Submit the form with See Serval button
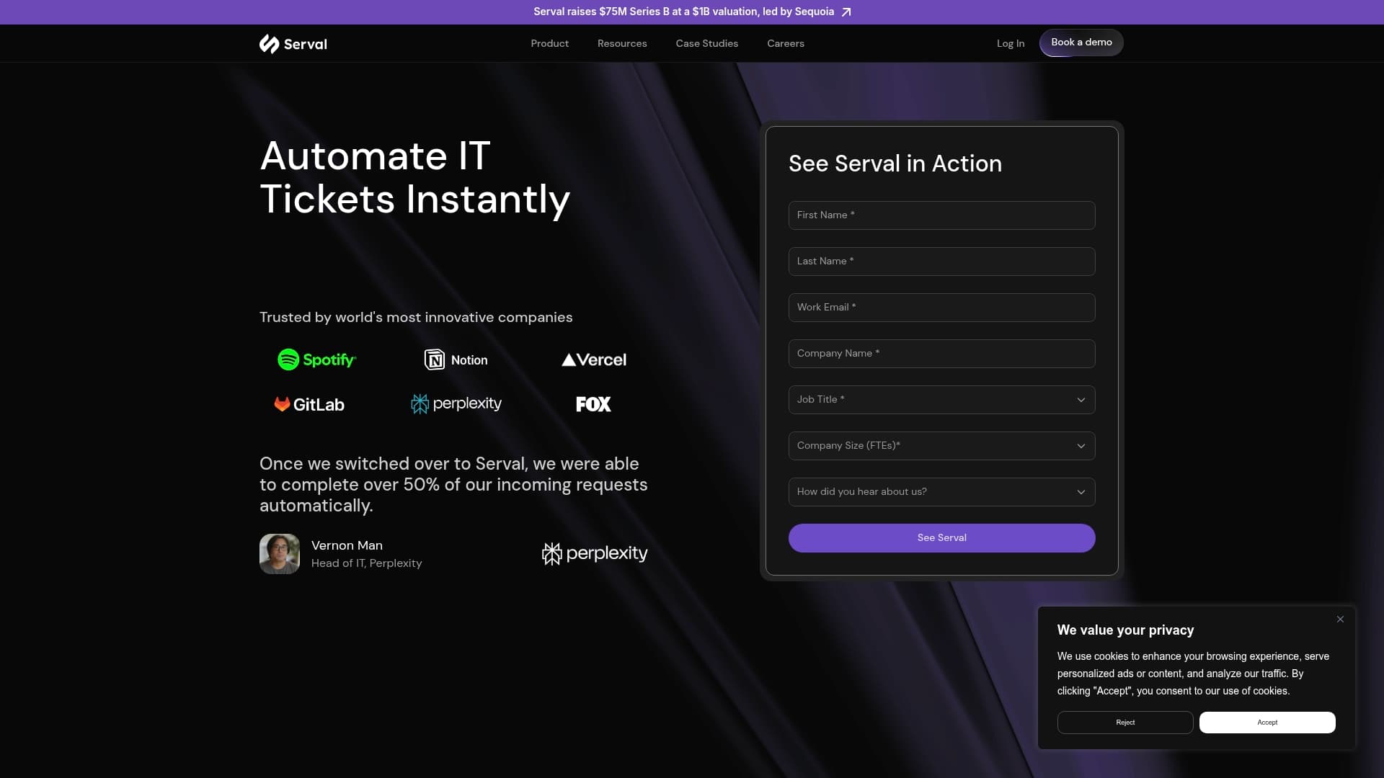The image size is (1384, 778). 941,538
